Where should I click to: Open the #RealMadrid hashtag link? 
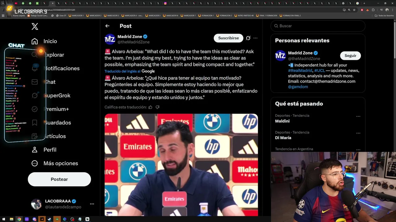click(300, 71)
